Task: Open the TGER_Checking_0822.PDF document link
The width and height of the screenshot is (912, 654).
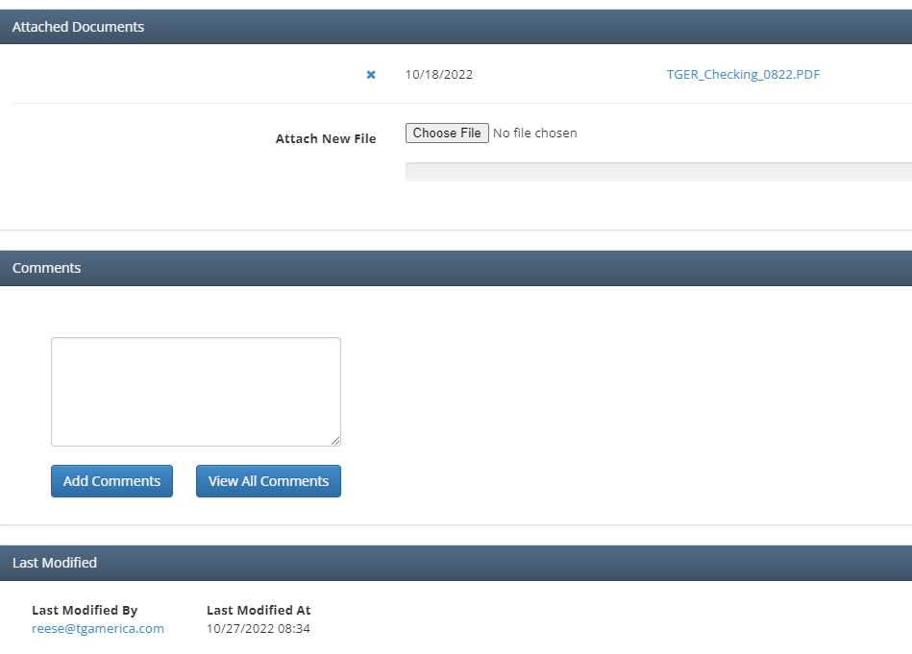Action: tap(743, 75)
